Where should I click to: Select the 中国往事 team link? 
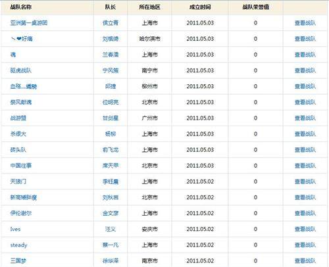pos(21,166)
